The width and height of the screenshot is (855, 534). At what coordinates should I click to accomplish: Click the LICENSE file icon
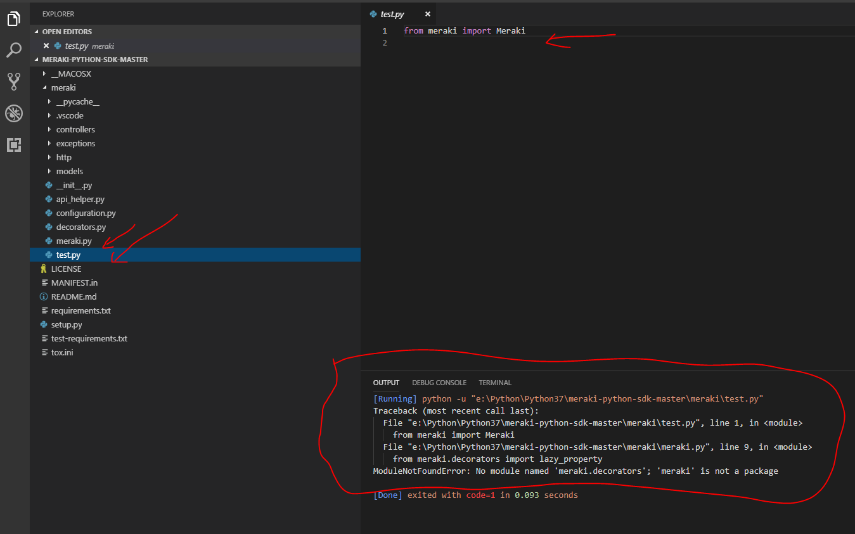(44, 269)
